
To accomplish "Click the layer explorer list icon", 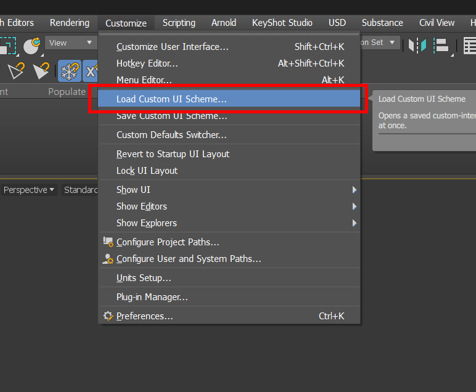I will pos(470,46).
